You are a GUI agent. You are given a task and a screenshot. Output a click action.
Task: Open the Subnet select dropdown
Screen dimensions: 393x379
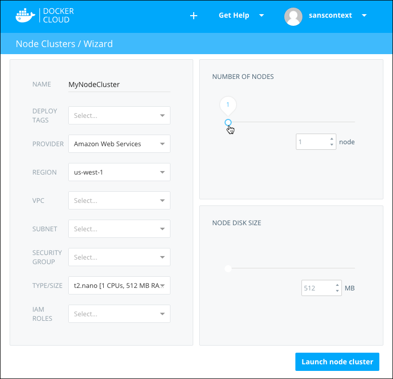pyautogui.click(x=119, y=229)
